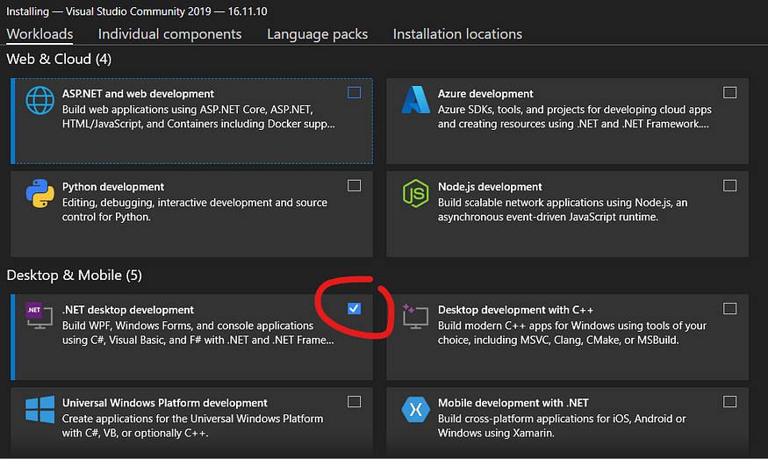768x459 pixels.
Task: Enable ASP.NET and web development checkbox
Action: (354, 92)
